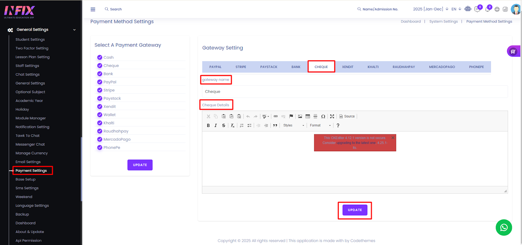
Task: Open the user profile avatar
Action: [516, 9]
